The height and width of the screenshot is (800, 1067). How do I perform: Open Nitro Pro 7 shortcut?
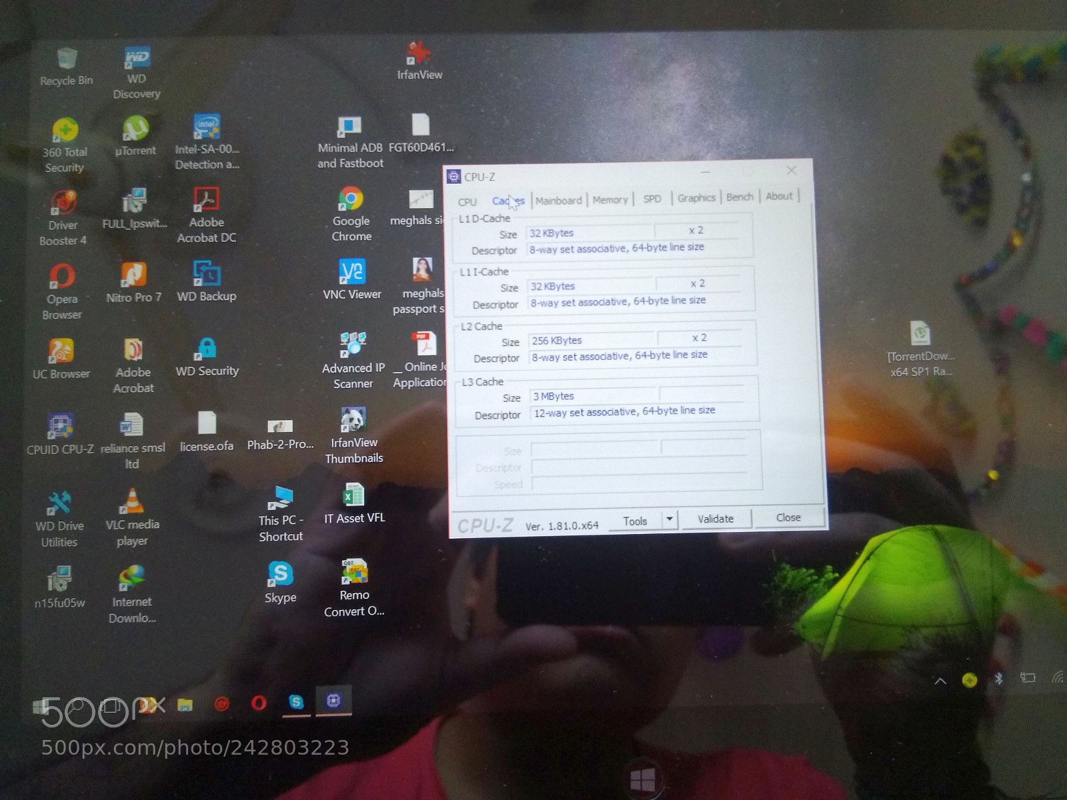coord(133,283)
